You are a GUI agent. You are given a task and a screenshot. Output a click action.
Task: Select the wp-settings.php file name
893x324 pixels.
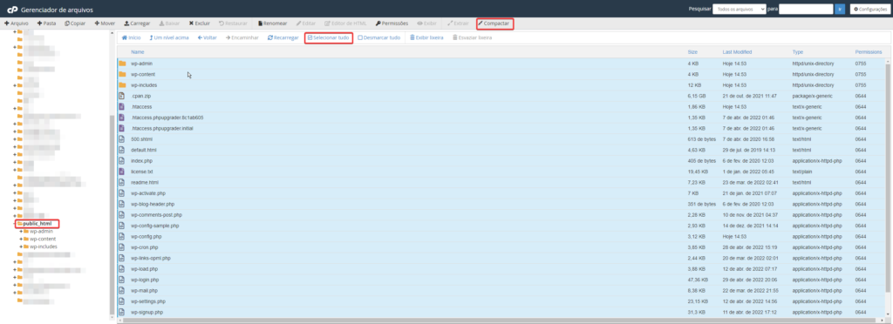coord(148,301)
